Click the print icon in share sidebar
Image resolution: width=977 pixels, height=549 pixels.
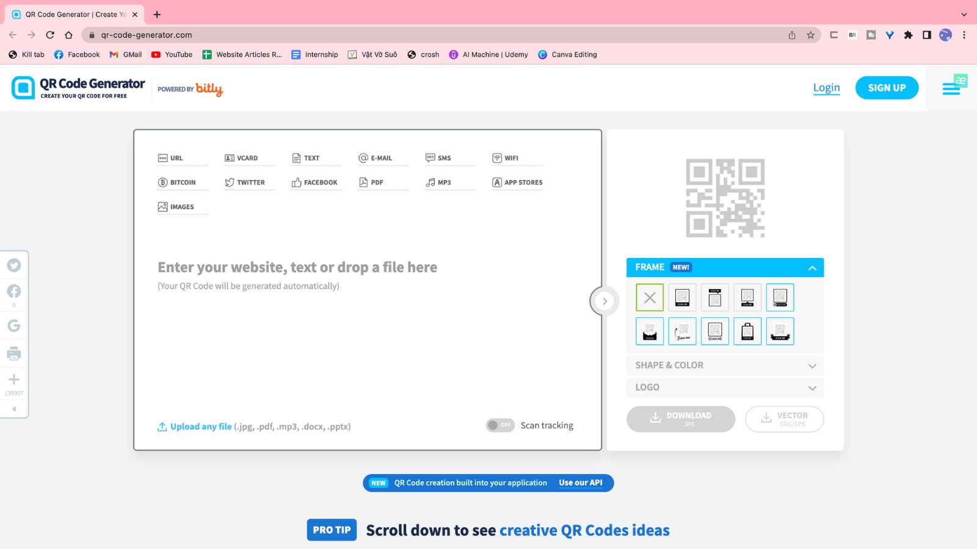pyautogui.click(x=14, y=353)
